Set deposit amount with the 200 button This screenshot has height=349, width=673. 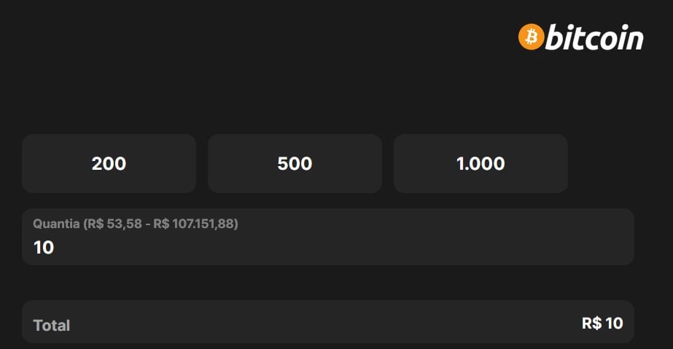pos(109,163)
